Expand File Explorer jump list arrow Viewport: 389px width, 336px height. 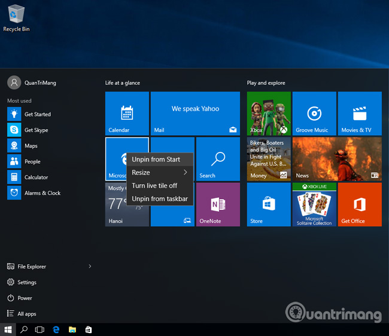click(90, 267)
